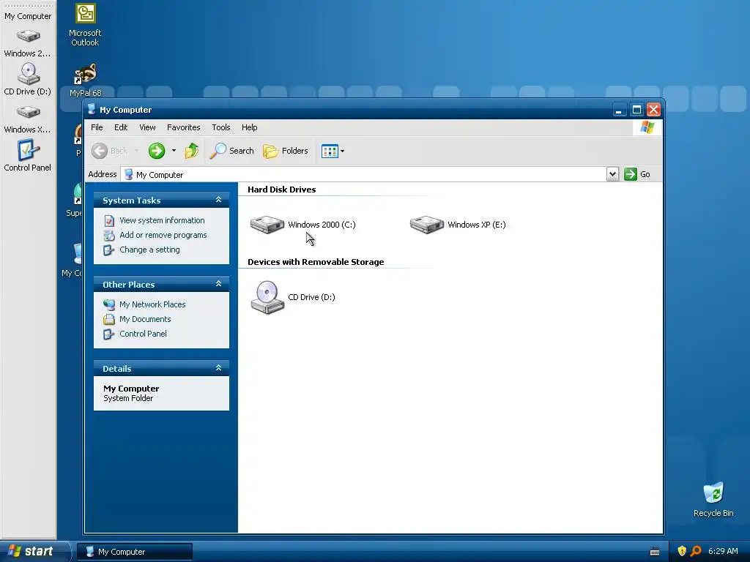Click the green Forward arrow button
750x562 pixels.
coord(157,151)
